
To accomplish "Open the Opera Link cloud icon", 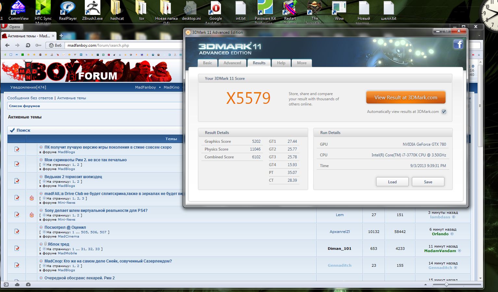I will click(17, 285).
